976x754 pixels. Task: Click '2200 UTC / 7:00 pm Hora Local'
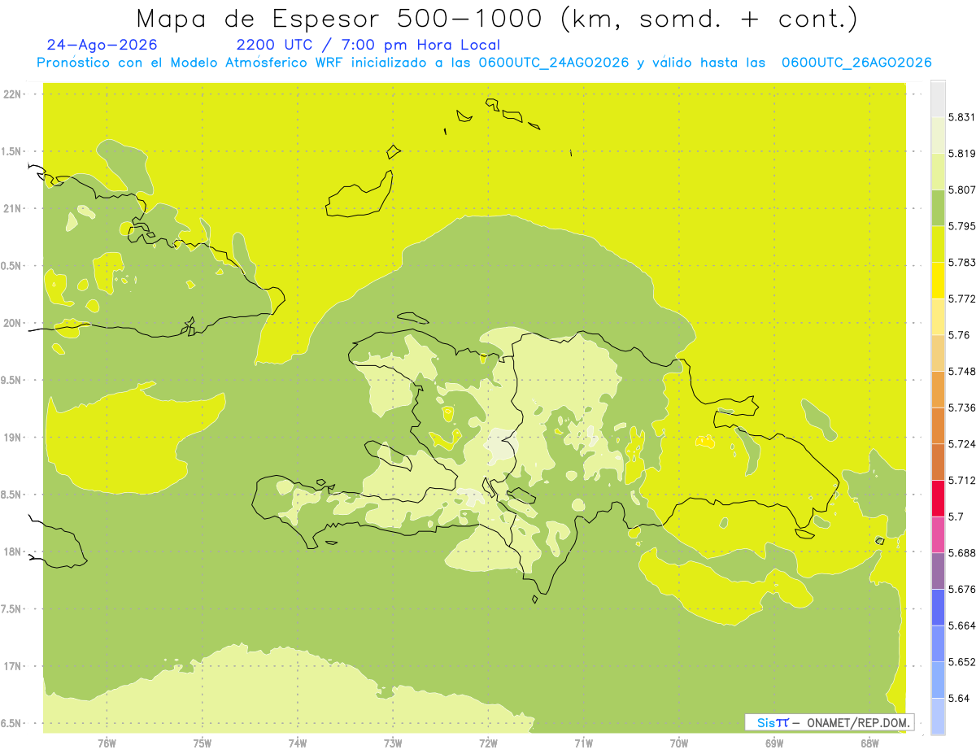pyautogui.click(x=368, y=45)
